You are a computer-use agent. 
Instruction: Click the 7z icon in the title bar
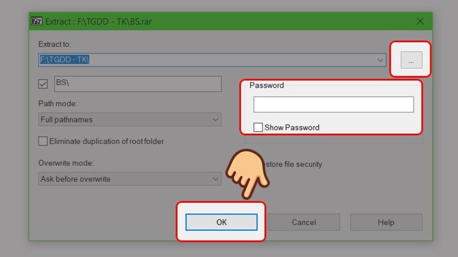[x=37, y=21]
